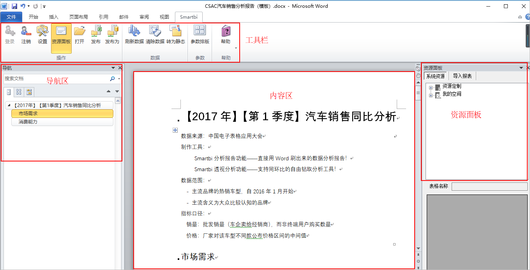Refresh data with 刷新数据
This screenshot has height=270, width=530.
(x=134, y=35)
